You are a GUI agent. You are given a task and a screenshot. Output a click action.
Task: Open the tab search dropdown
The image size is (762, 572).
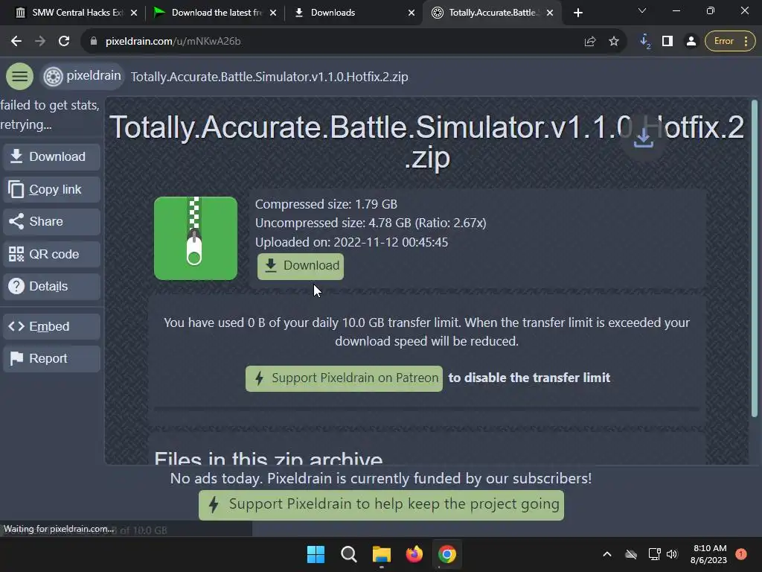[642, 10]
